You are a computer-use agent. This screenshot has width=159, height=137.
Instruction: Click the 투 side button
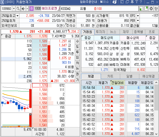coord(77,52)
